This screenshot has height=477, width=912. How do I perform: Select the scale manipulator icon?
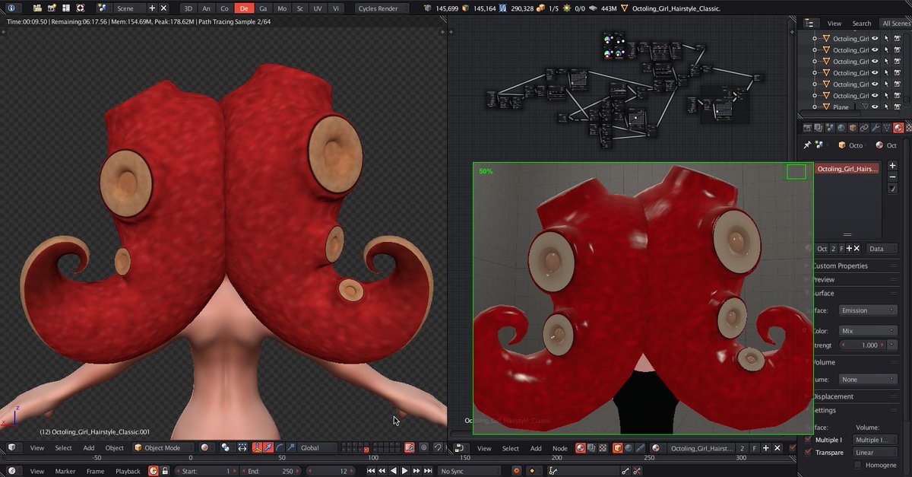coord(290,447)
